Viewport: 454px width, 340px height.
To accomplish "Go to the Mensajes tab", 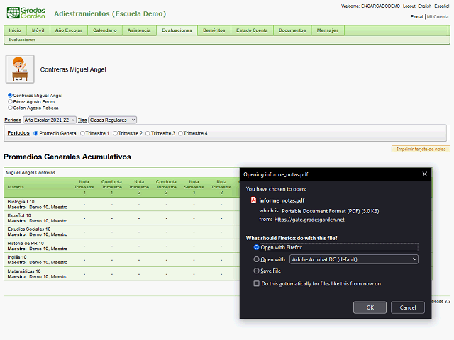I will tap(328, 30).
